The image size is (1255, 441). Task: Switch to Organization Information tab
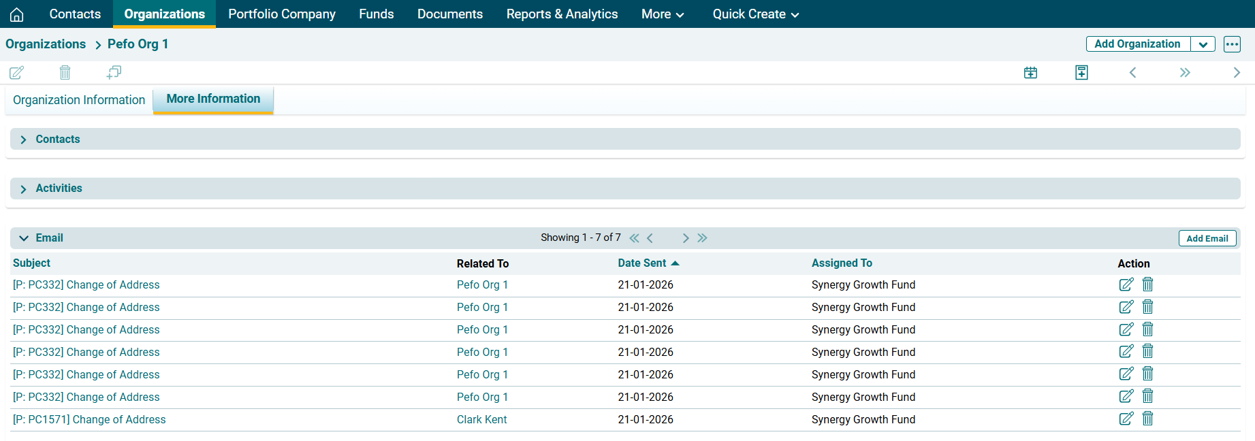pyautogui.click(x=79, y=100)
